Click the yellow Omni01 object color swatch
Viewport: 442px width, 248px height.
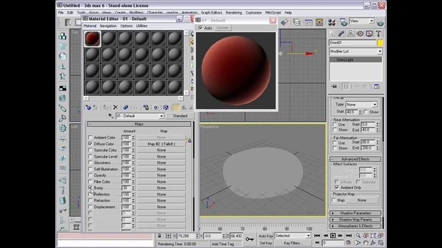(x=380, y=43)
